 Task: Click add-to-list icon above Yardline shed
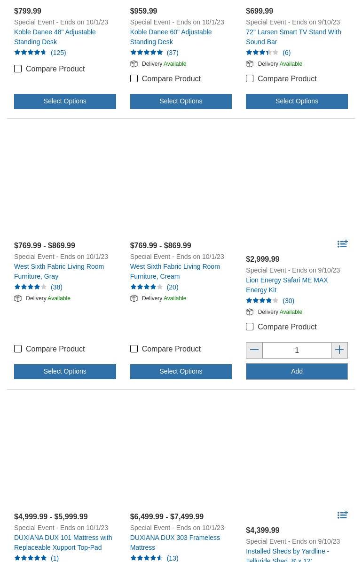pos(342,515)
